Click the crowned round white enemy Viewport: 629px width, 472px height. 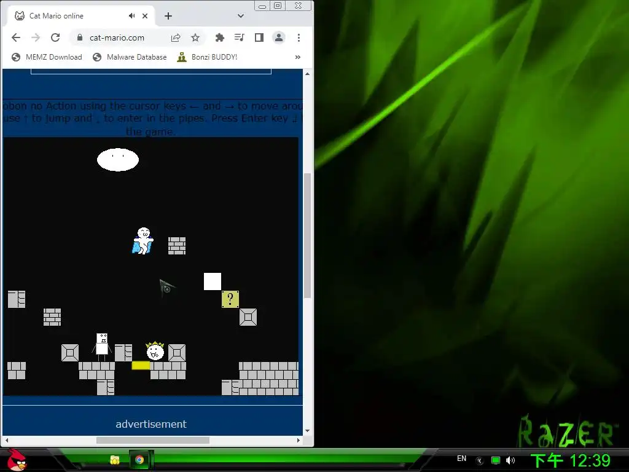[x=155, y=351]
